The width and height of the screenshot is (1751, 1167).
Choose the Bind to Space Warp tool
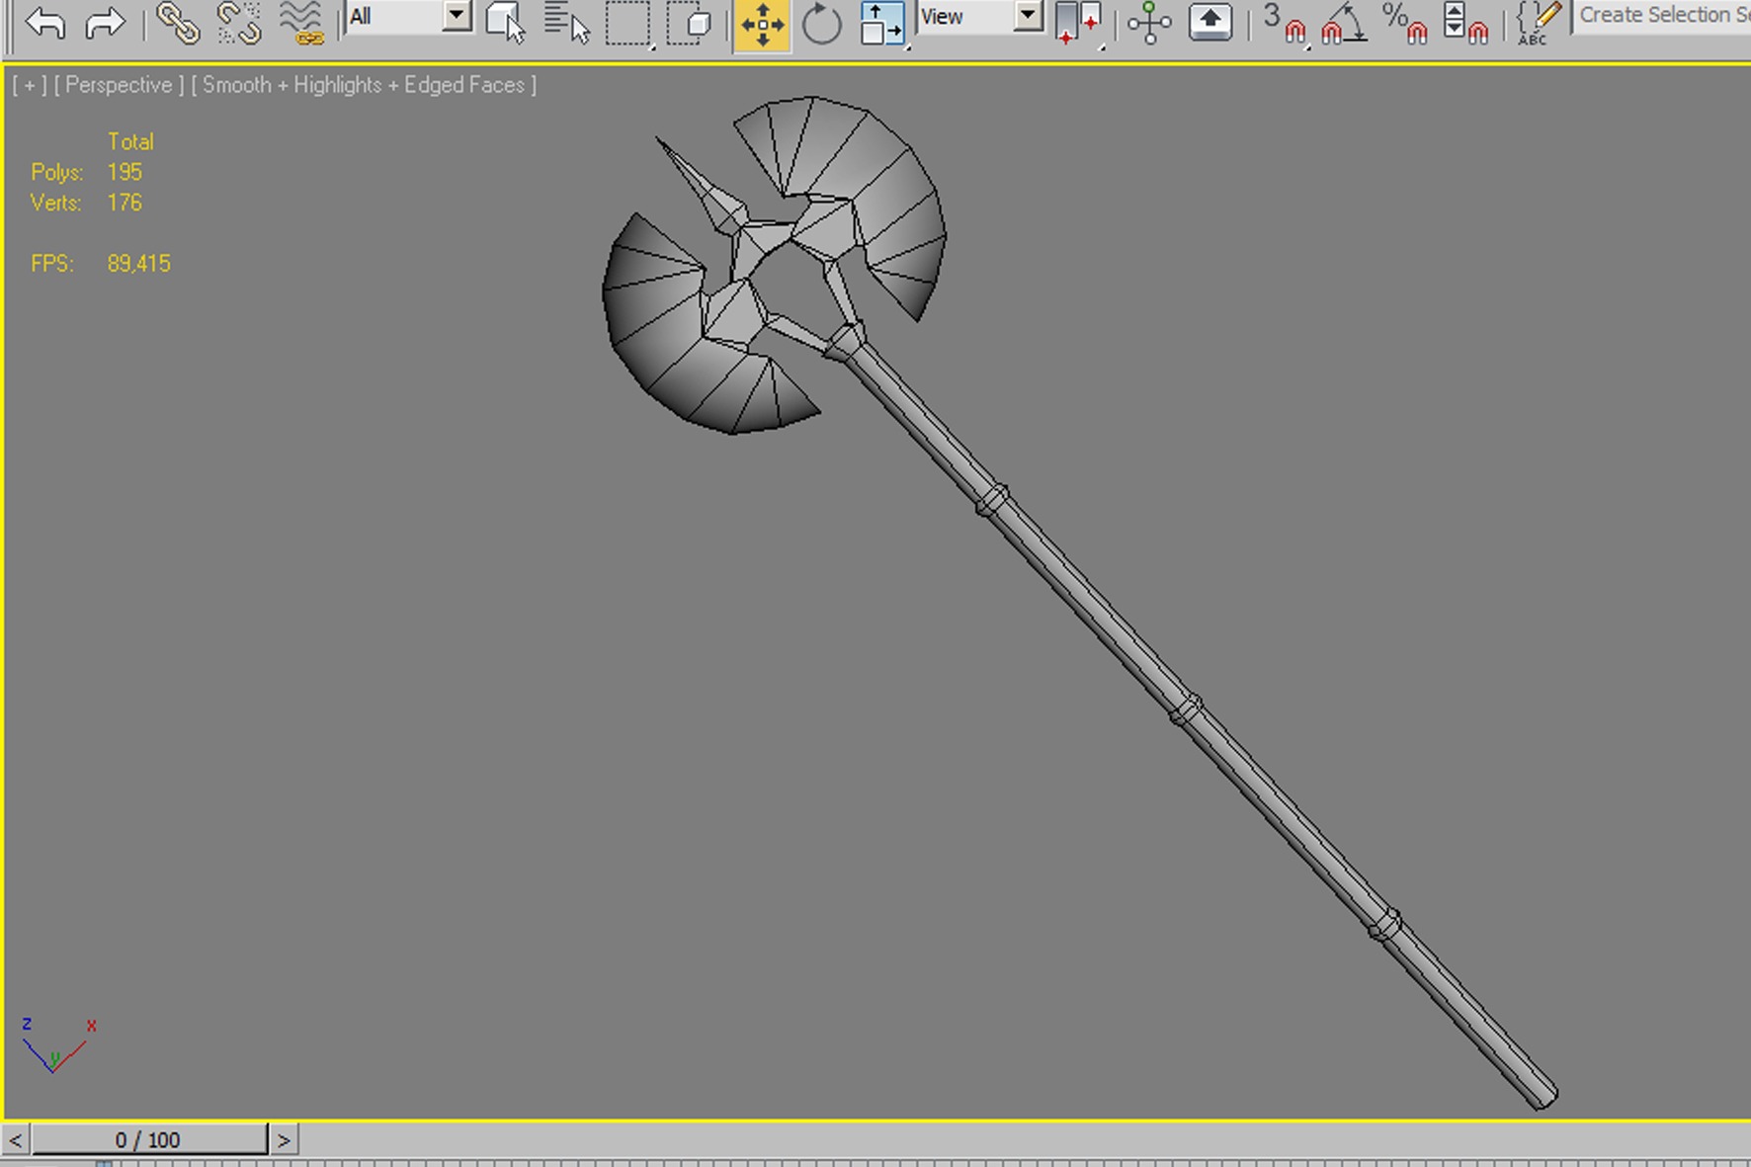[300, 23]
